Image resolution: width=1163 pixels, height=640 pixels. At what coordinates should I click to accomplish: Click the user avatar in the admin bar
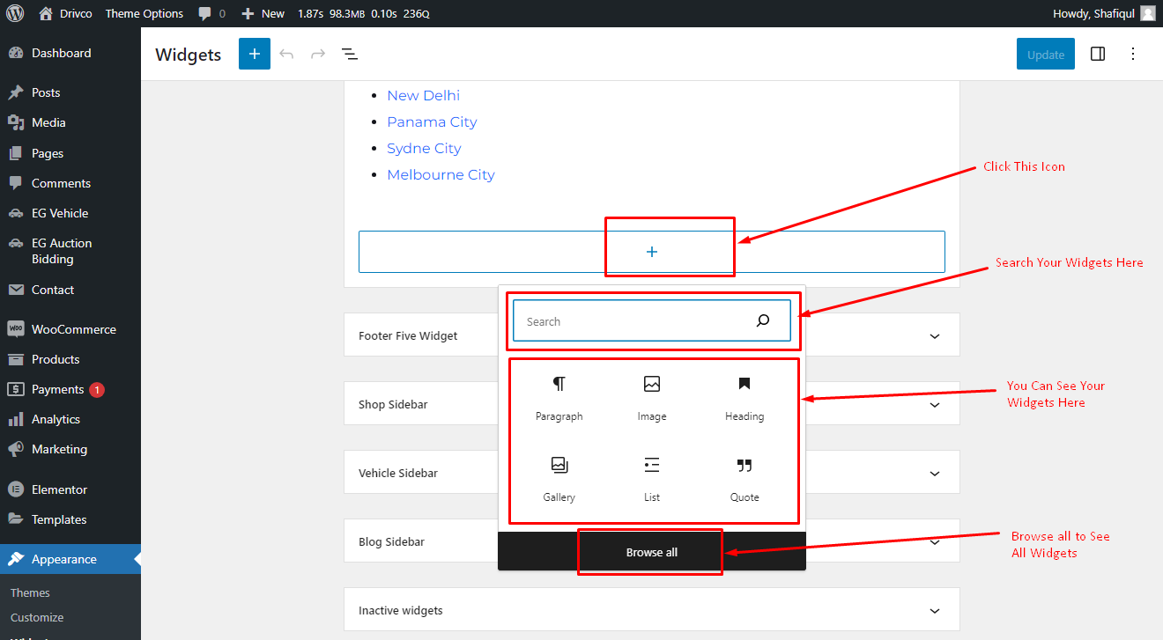[x=1147, y=13]
